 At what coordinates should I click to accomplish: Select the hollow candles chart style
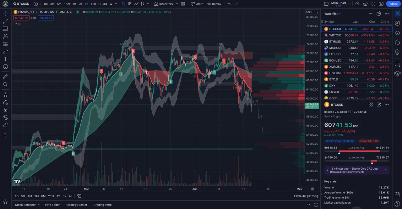[130, 4]
